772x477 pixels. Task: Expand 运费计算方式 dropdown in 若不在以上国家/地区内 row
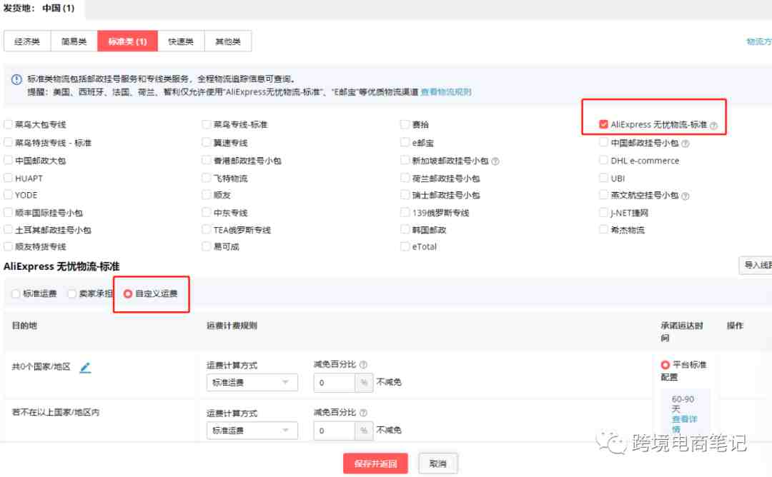[252, 431]
